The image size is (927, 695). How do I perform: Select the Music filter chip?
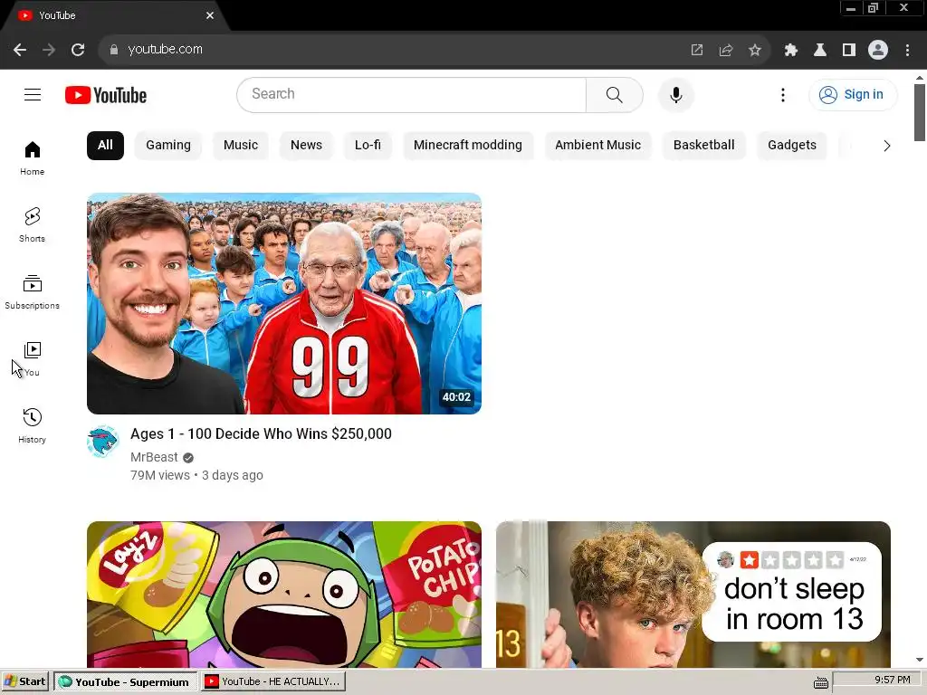click(241, 146)
